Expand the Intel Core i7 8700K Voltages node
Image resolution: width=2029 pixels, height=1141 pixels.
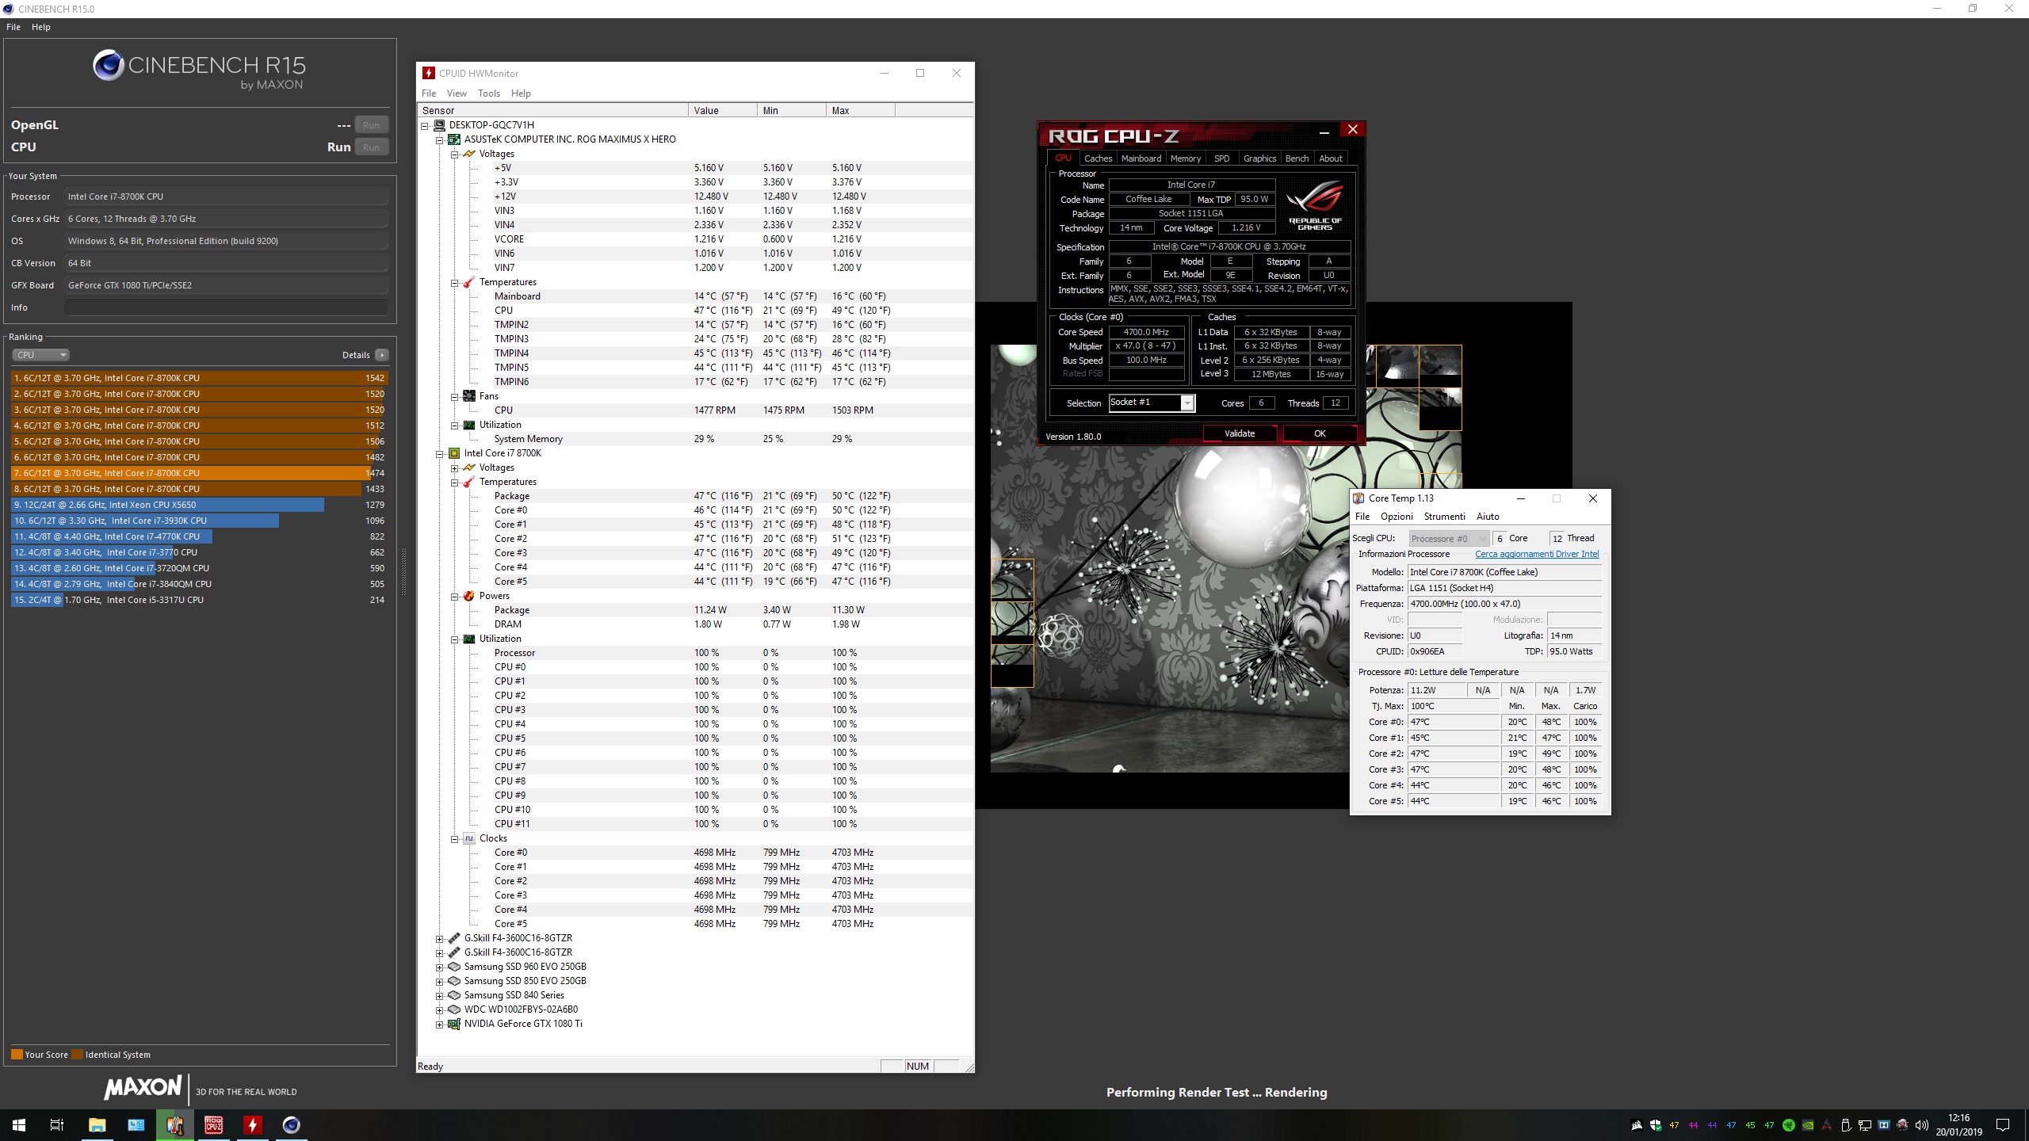tap(455, 467)
